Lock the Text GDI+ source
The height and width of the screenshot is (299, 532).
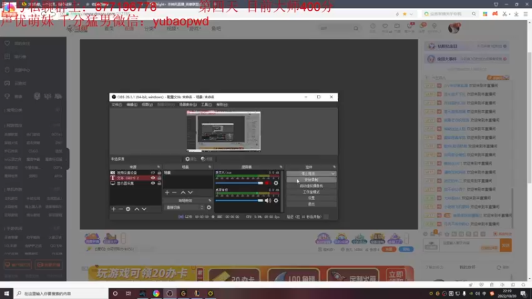tap(159, 178)
